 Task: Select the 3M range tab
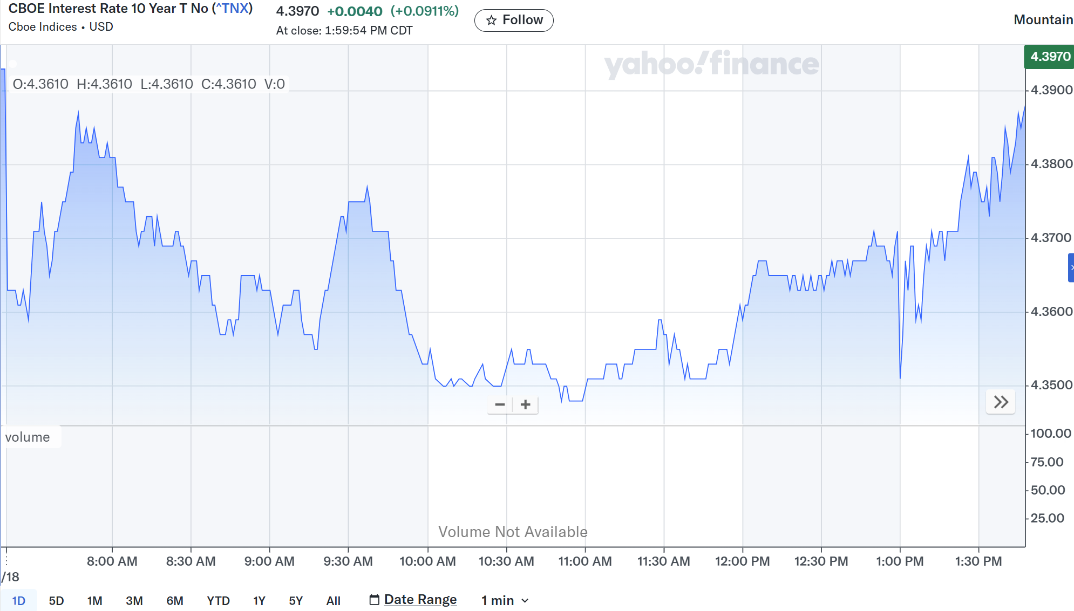coord(134,601)
